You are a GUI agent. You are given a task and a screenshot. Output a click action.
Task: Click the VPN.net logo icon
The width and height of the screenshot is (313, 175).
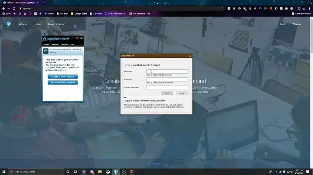click(x=9, y=24)
